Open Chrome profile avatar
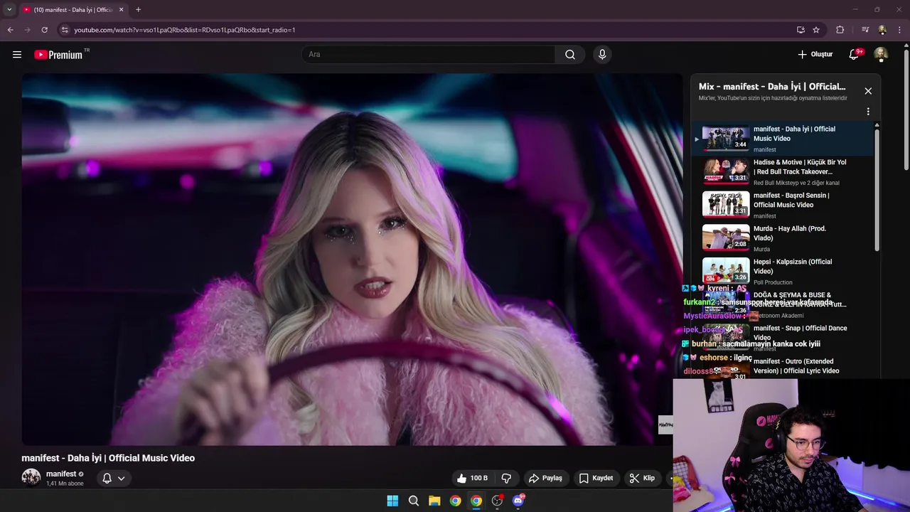The image size is (910, 512). [882, 30]
